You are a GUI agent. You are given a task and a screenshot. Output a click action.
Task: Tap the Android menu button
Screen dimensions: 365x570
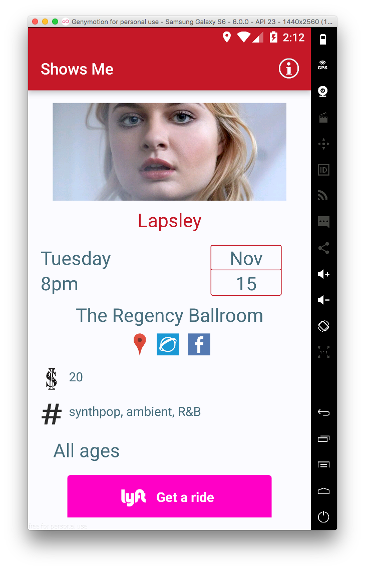point(323,464)
